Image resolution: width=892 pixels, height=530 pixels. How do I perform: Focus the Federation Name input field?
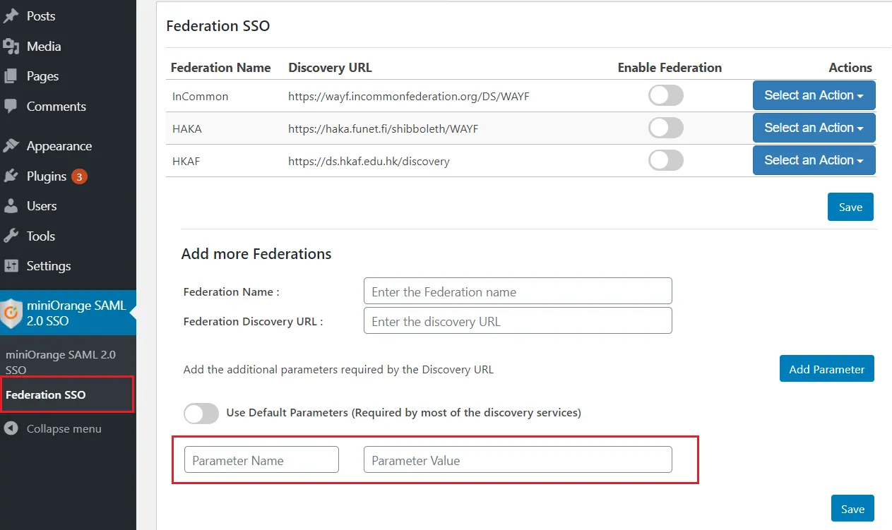pyautogui.click(x=518, y=291)
